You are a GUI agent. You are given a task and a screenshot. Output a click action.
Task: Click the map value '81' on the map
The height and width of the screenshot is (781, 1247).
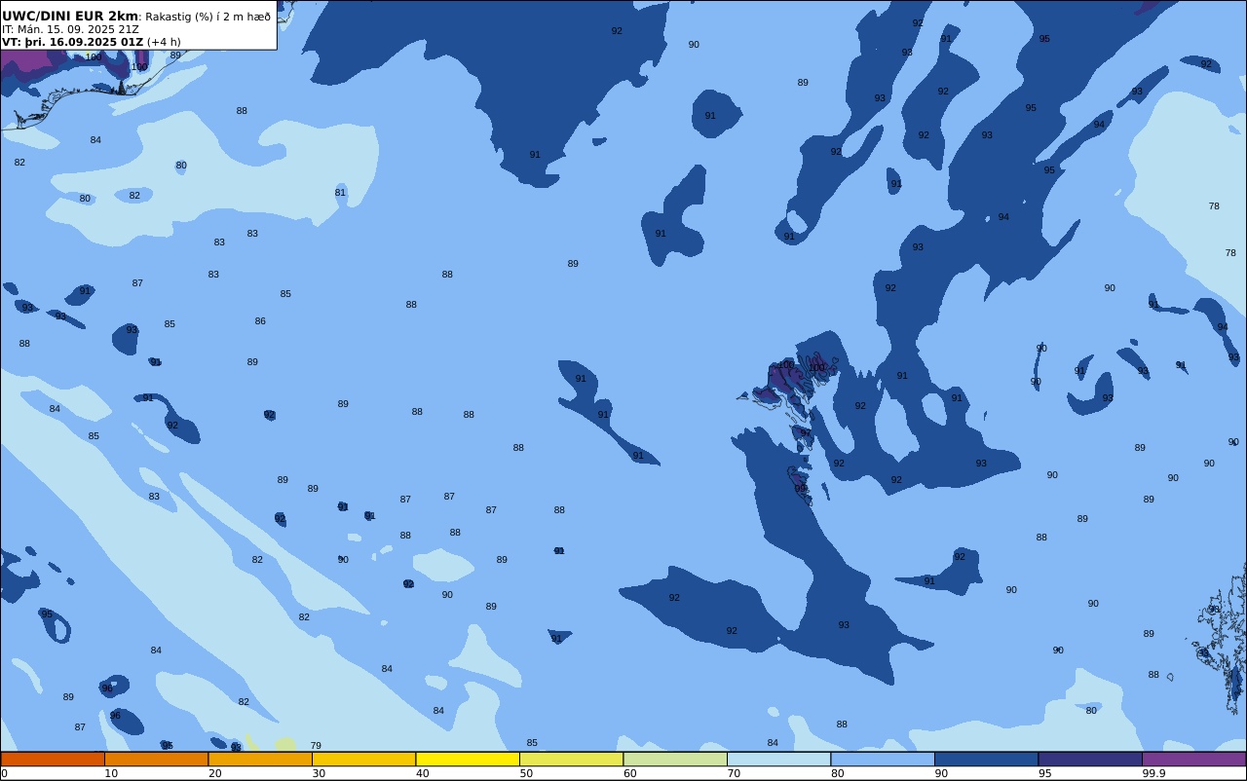[x=340, y=193]
